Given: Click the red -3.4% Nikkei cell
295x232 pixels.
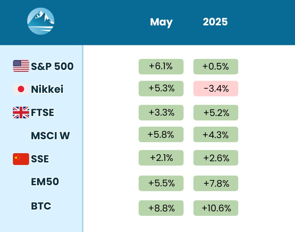Looking at the screenshot, I should click(216, 89).
